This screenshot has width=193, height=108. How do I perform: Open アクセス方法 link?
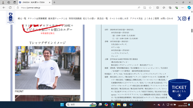pos(136,19)
